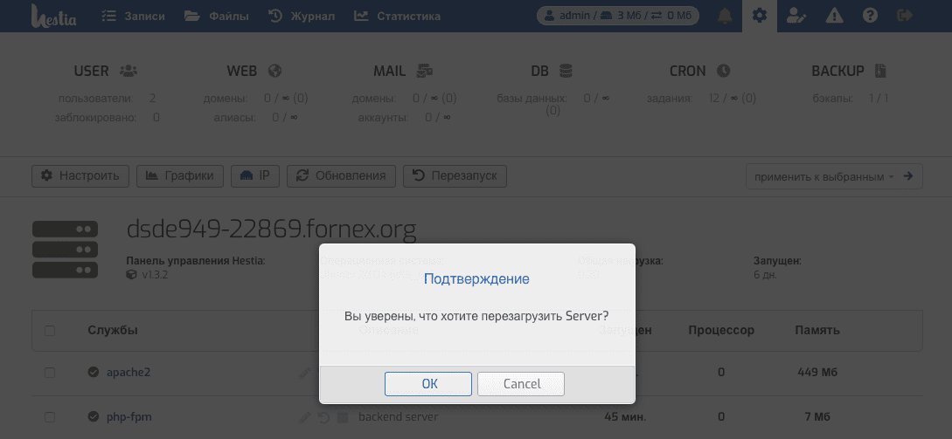952x439 pixels.
Task: Click the Память column header
Action: (x=817, y=331)
